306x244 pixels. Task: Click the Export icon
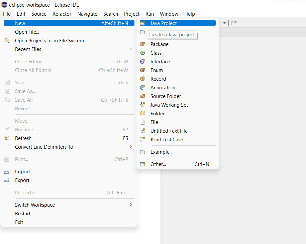click(7, 180)
